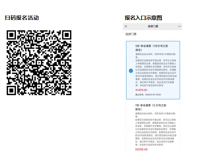Image resolution: width=202 pixels, height=165 pixels.
Task: Select the 5折-参会通票 radio button
Action: click(x=131, y=71)
